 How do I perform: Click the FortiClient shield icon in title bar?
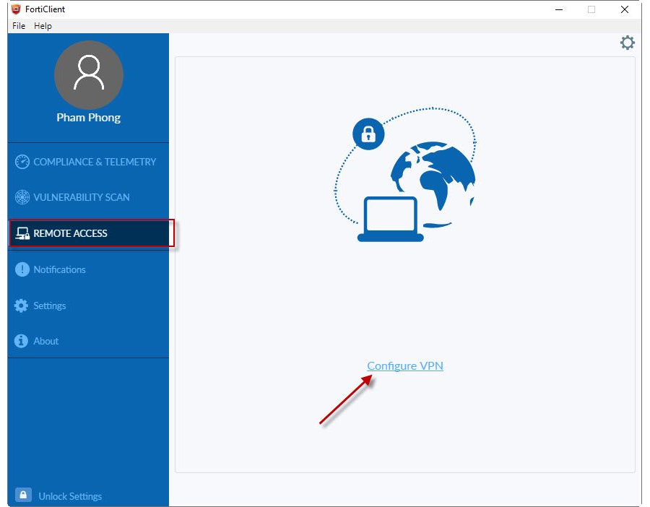16,9
